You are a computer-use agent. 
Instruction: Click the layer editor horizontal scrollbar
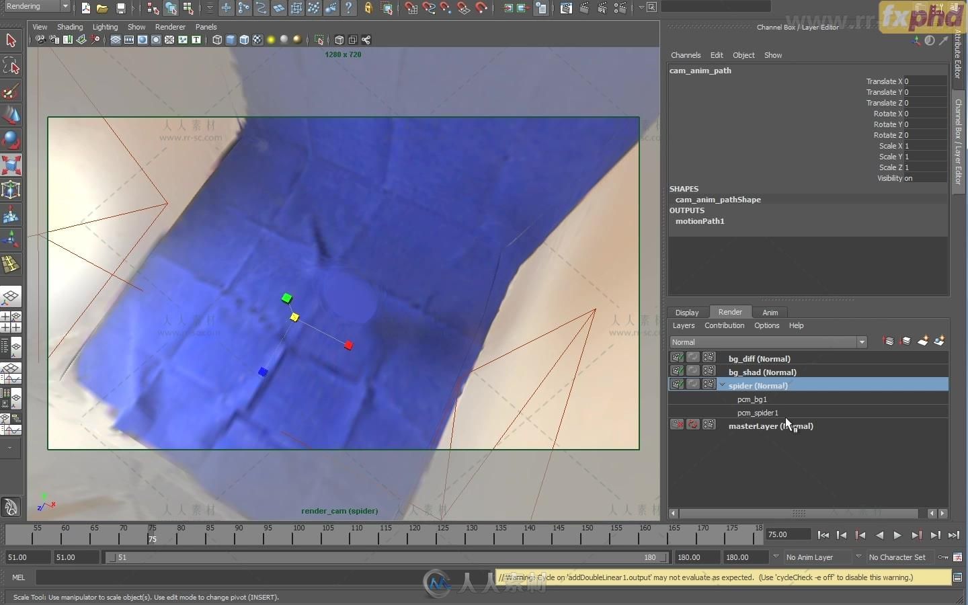pos(799,513)
